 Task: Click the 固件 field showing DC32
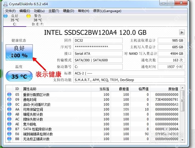[98, 40]
